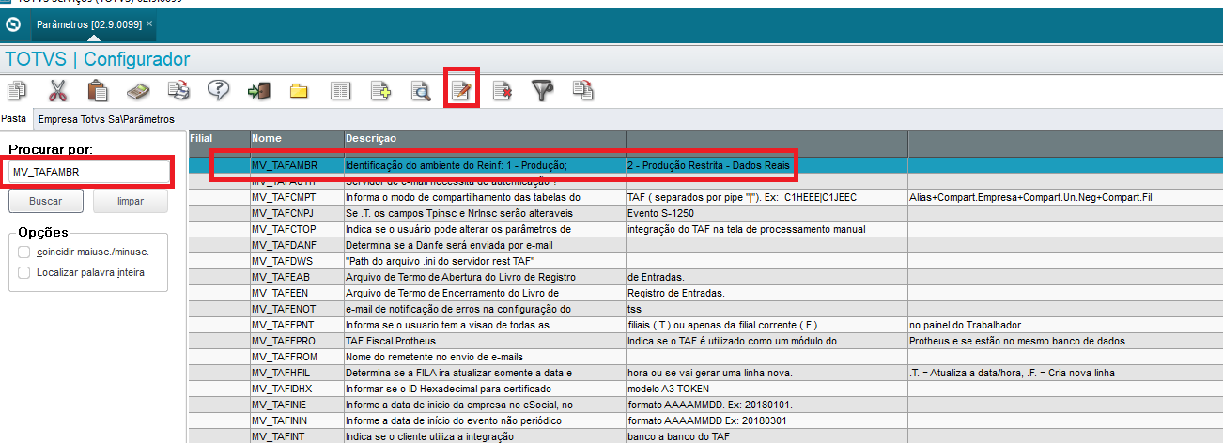
Task: Click the Descriçao column header
Action: click(484, 138)
